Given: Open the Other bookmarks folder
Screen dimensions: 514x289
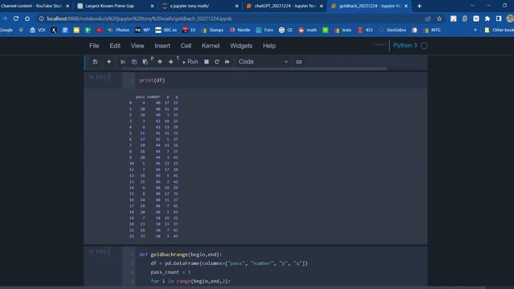Looking at the screenshot, I should click(x=499, y=30).
